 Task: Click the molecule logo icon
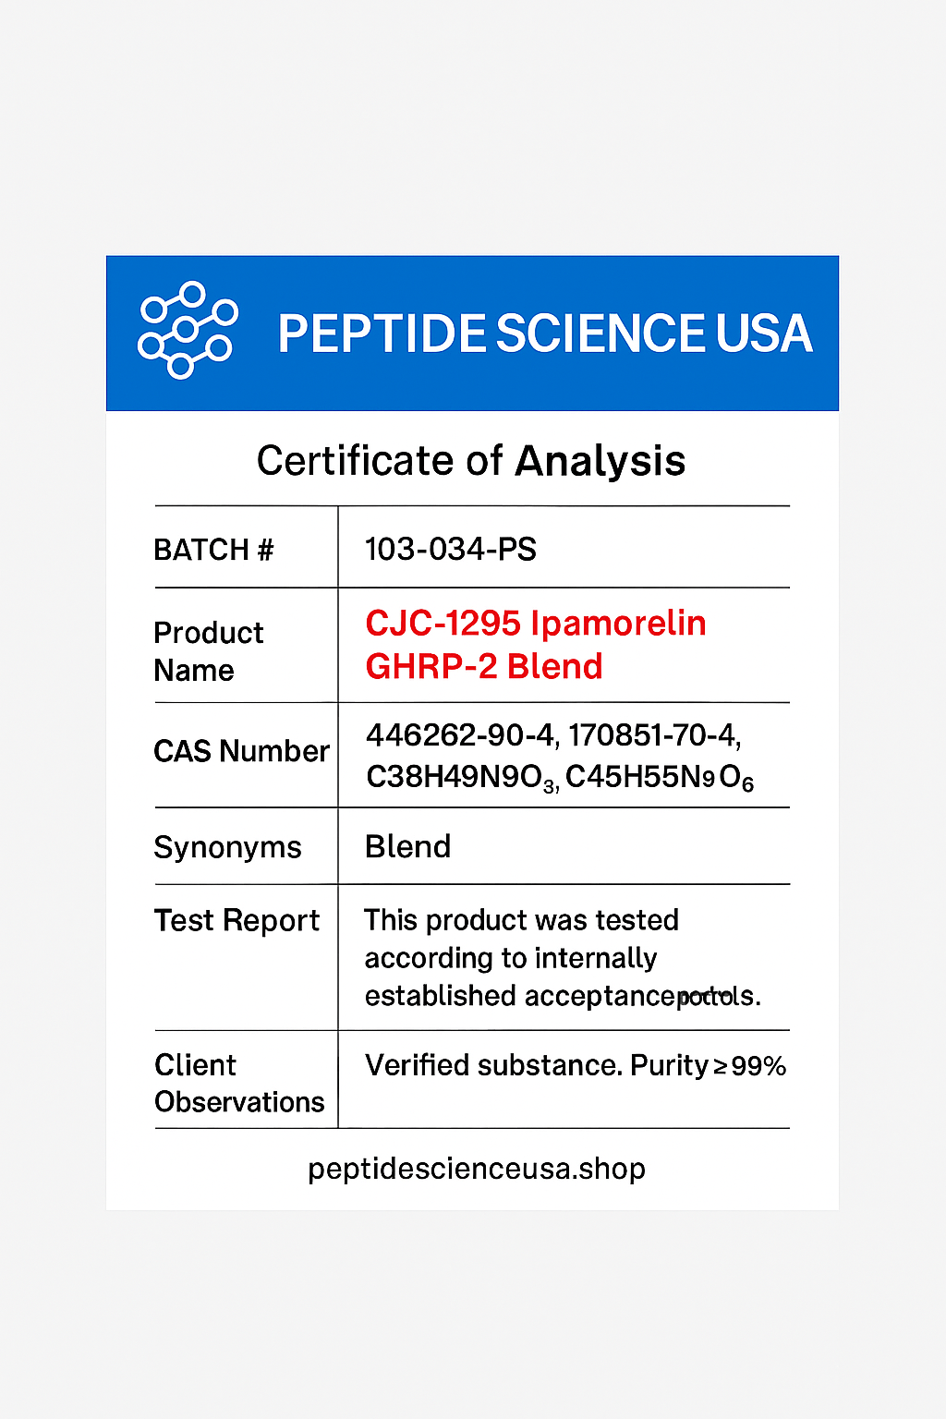188,330
